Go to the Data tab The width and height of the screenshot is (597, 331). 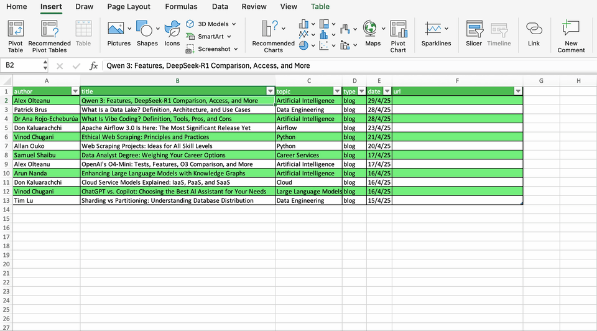point(220,7)
